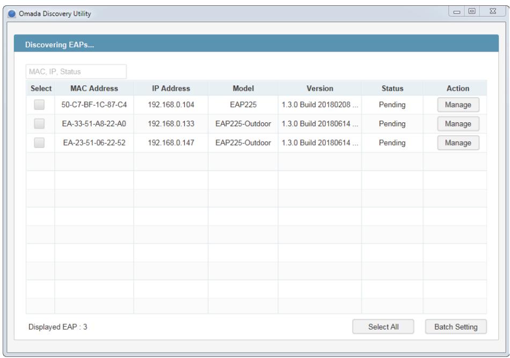Select MAC address 50-C7-BF-1C-87-C4
Image resolution: width=510 pixels, height=358 pixels.
94,105
